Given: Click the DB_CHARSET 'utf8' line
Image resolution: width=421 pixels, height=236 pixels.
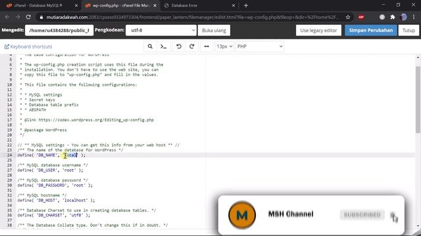Looking at the screenshot, I should click(54, 215).
